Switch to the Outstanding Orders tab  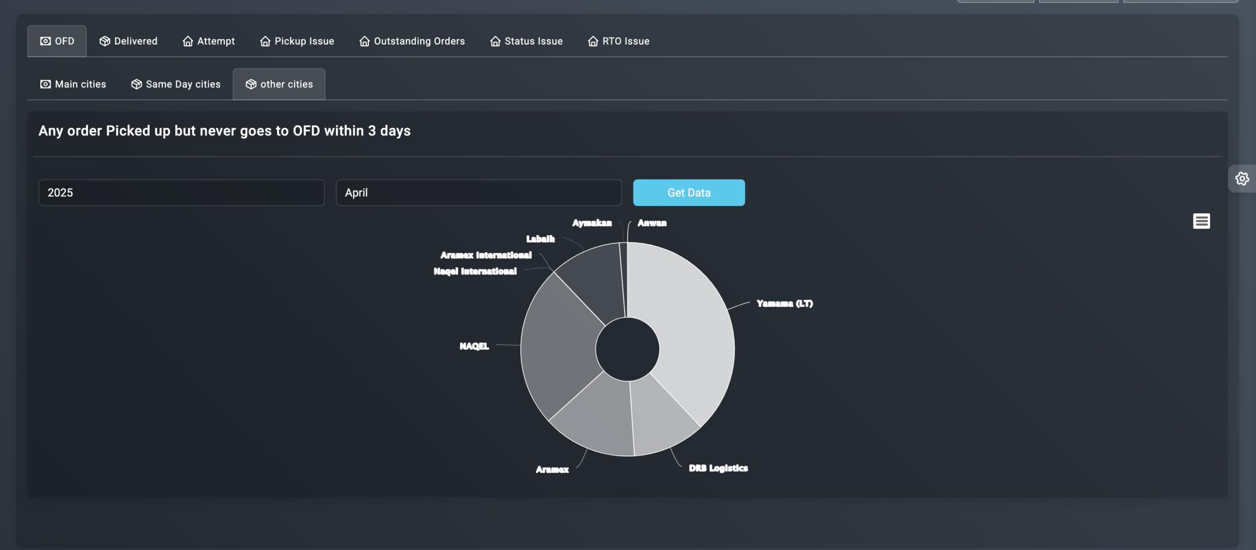tap(419, 41)
